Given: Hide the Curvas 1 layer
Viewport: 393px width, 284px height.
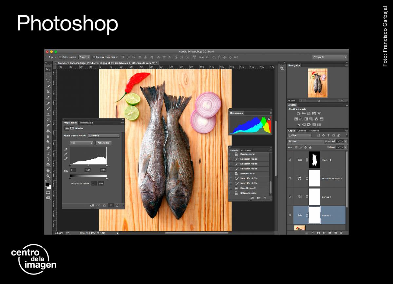Looking at the screenshot, I should coord(290,197).
